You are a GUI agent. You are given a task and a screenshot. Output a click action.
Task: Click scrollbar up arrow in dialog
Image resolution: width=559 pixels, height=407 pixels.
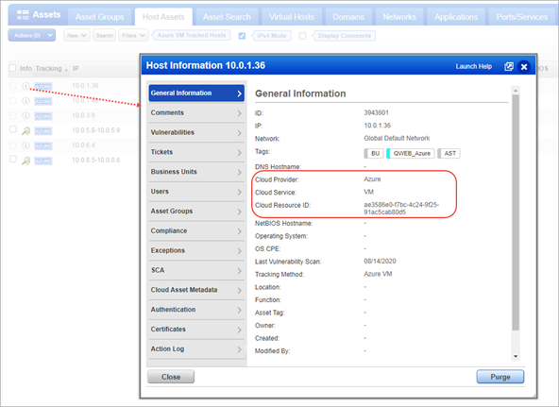516,91
